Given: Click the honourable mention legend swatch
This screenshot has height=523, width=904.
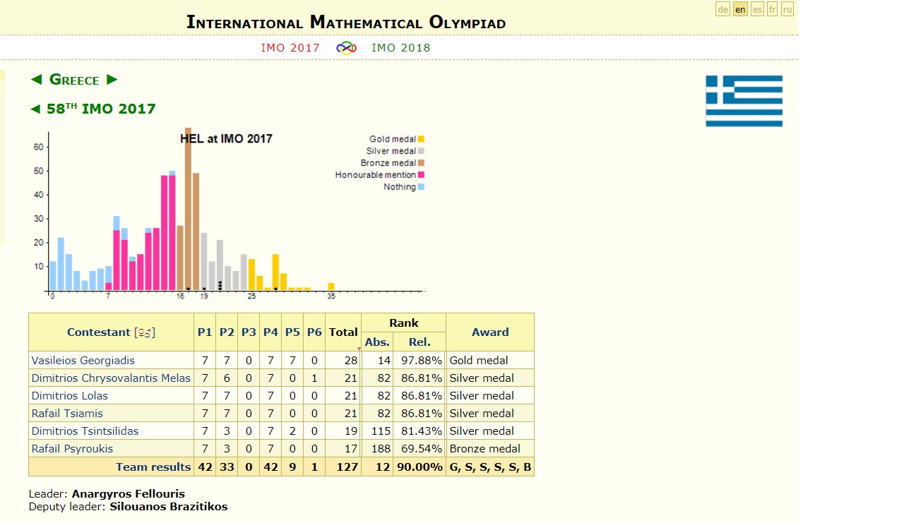Looking at the screenshot, I should tap(421, 175).
